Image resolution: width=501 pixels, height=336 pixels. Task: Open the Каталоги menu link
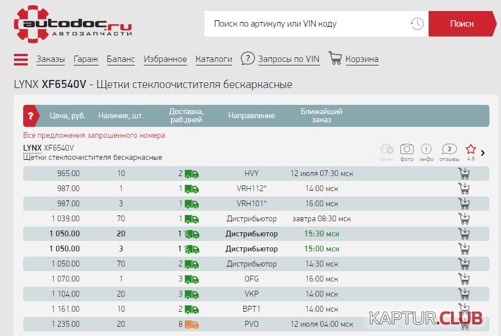pos(214,59)
